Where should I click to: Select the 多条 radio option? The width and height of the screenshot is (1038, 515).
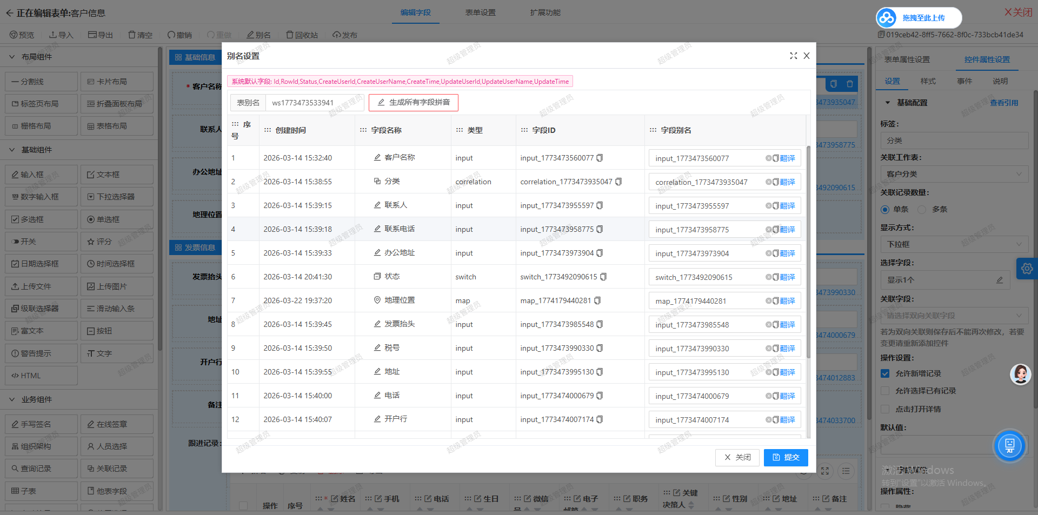coord(922,210)
